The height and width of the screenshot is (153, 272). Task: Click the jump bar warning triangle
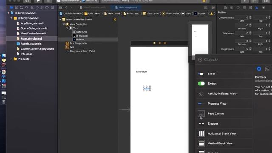[x=212, y=14]
